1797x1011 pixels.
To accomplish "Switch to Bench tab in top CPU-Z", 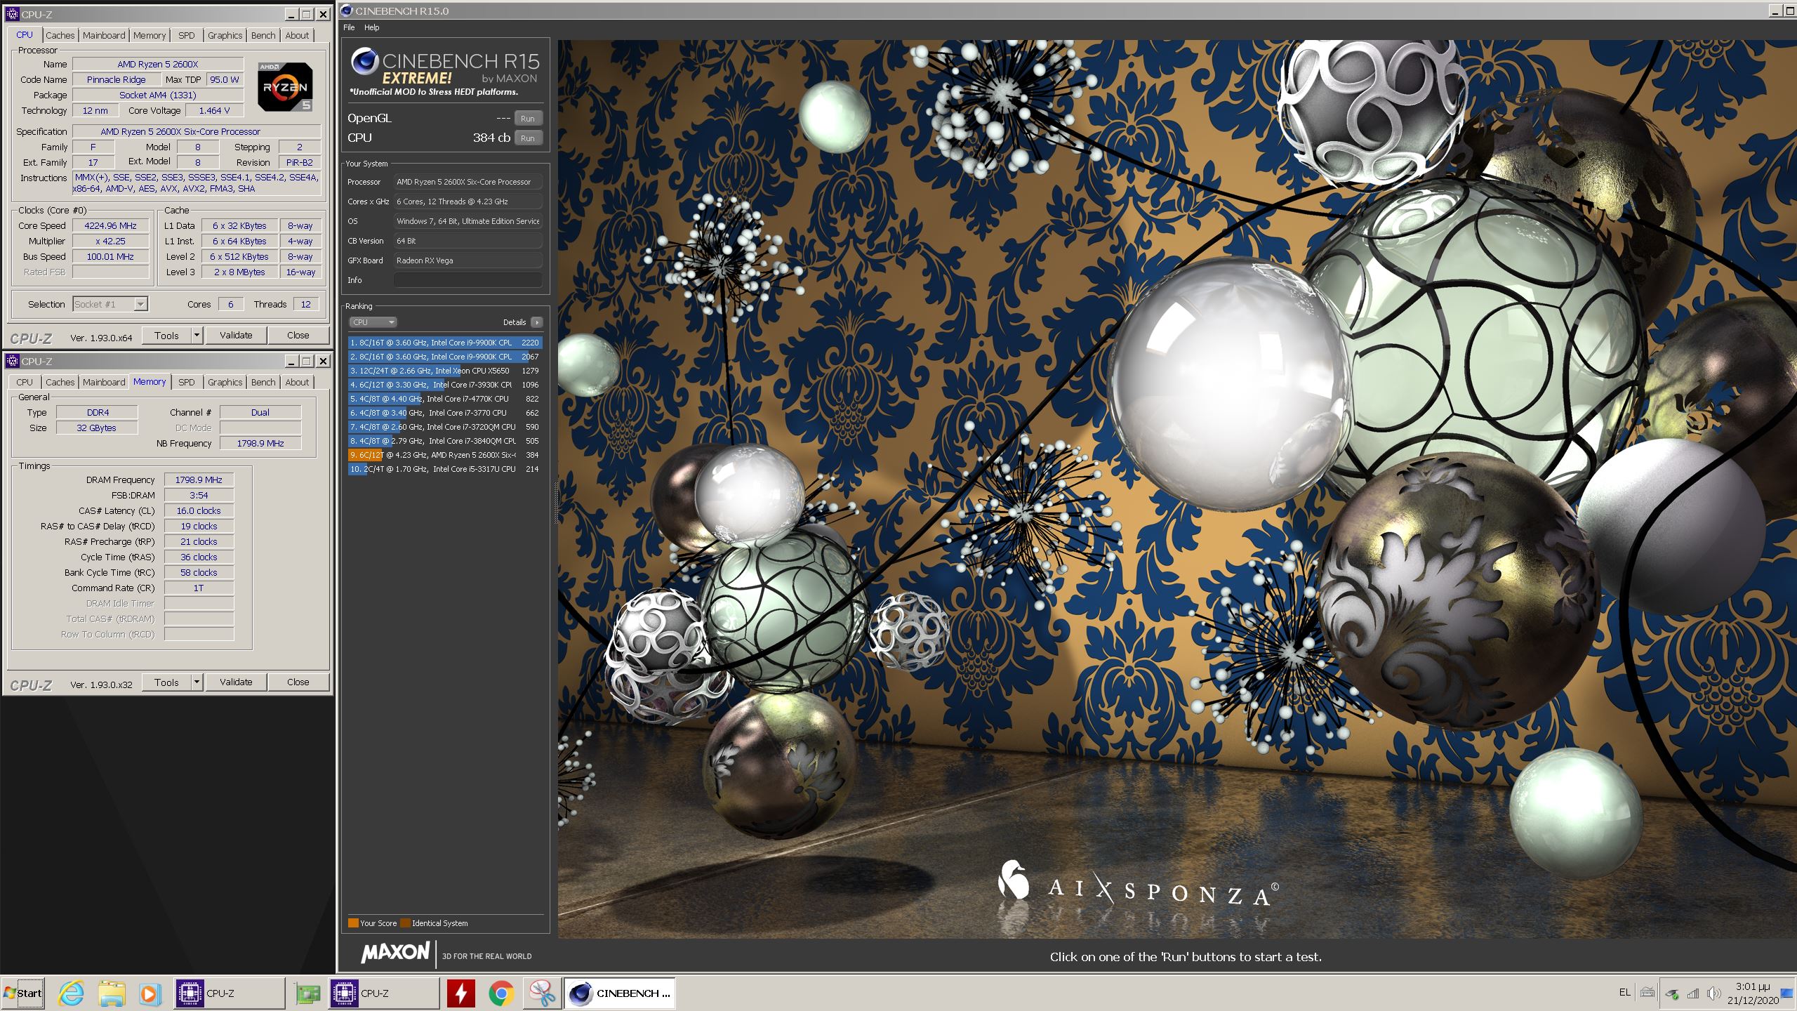I will point(263,35).
